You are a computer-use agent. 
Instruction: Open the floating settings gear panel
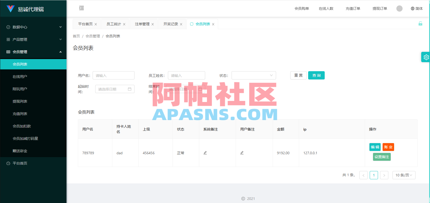(426, 57)
